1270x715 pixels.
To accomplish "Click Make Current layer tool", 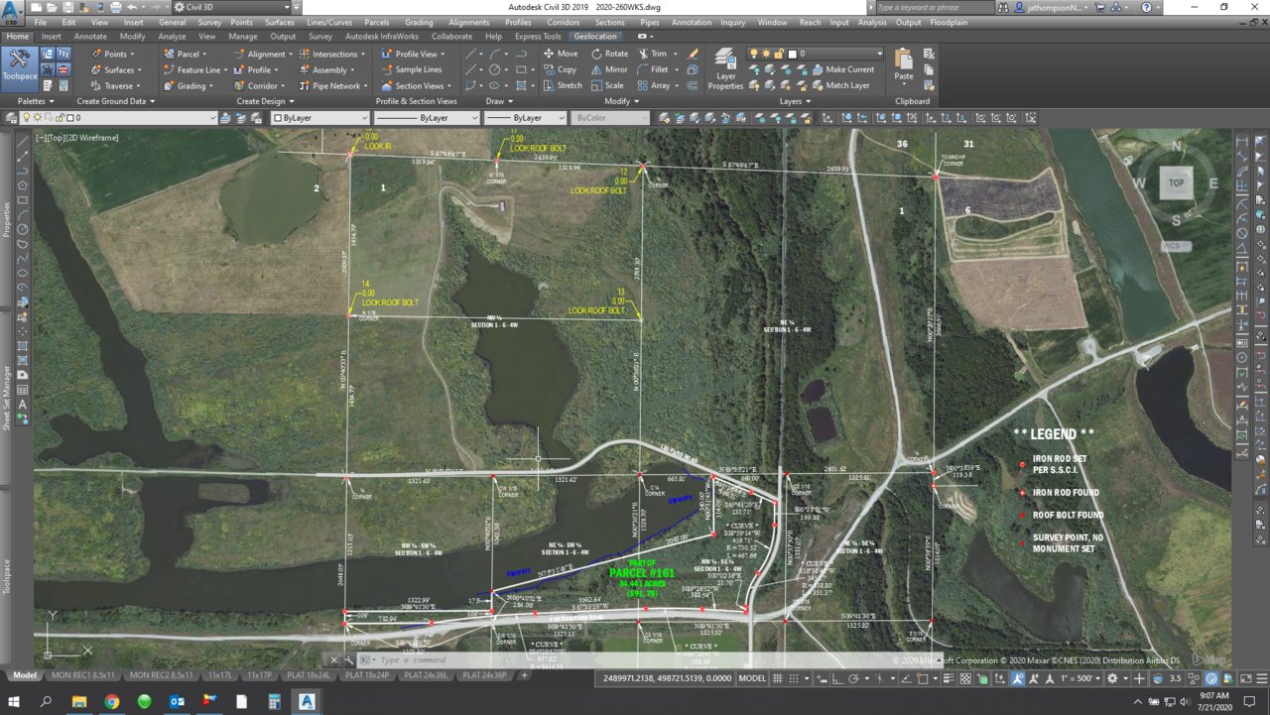I will [841, 69].
